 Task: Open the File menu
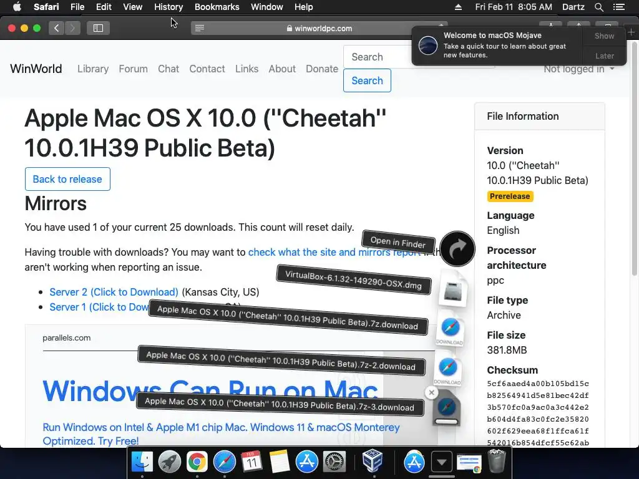[x=77, y=7]
